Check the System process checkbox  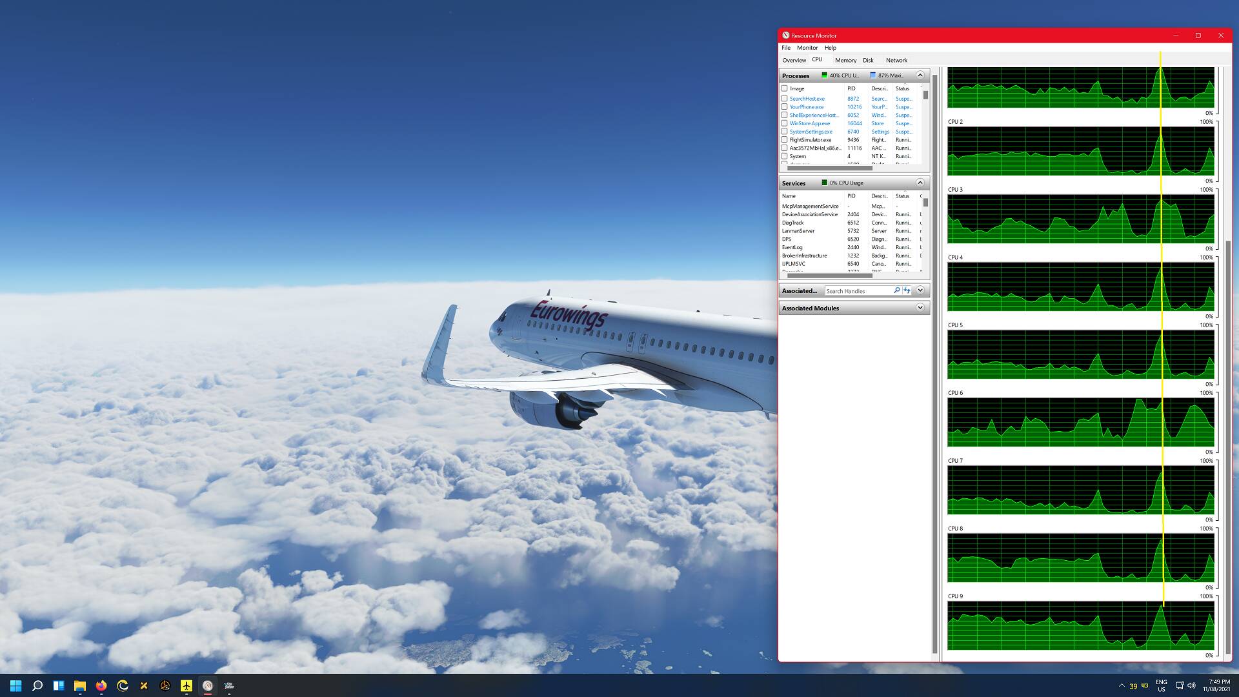[784, 156]
